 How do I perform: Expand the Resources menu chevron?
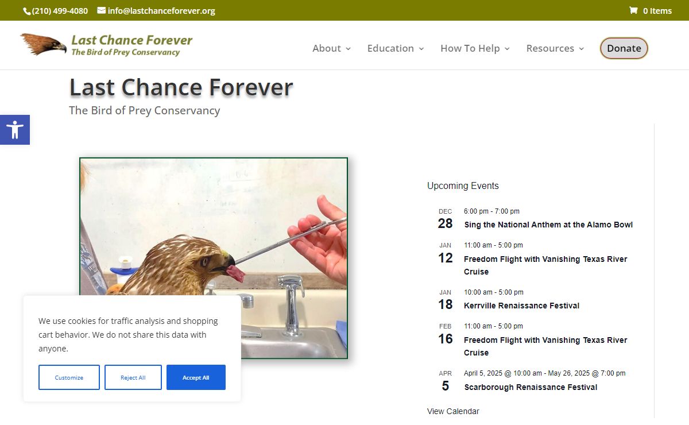pyautogui.click(x=581, y=49)
